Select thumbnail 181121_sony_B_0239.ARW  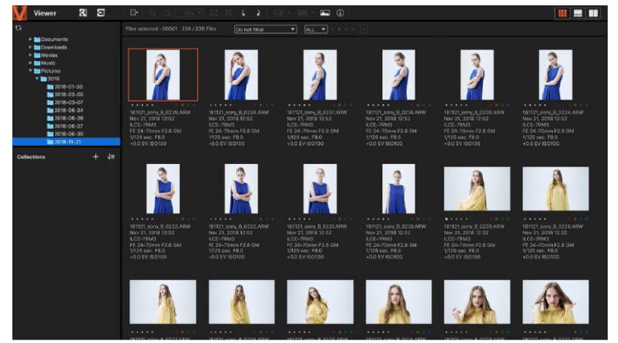pyautogui.click(x=163, y=74)
